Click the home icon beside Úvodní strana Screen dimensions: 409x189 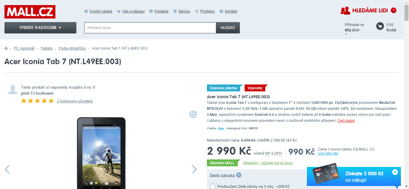tap(86, 11)
